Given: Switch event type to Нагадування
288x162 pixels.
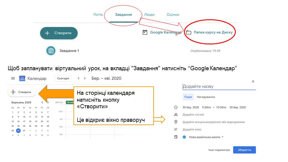Looking at the screenshot, I should [x=206, y=97].
